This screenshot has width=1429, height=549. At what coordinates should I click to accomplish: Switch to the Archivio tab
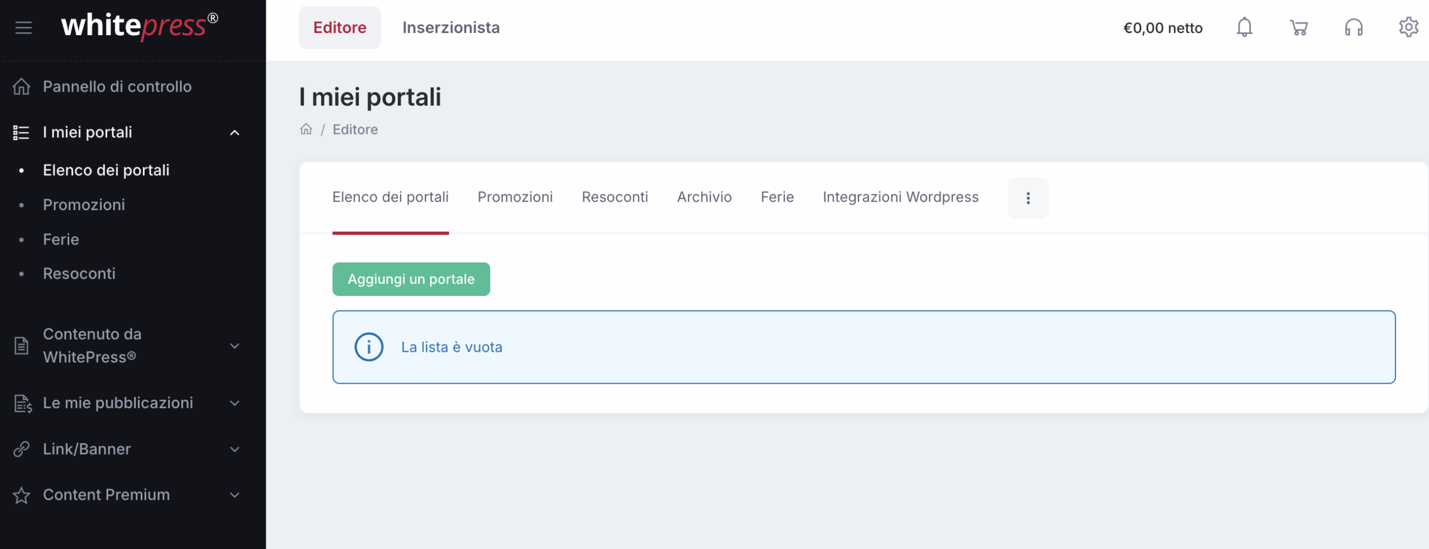(704, 197)
